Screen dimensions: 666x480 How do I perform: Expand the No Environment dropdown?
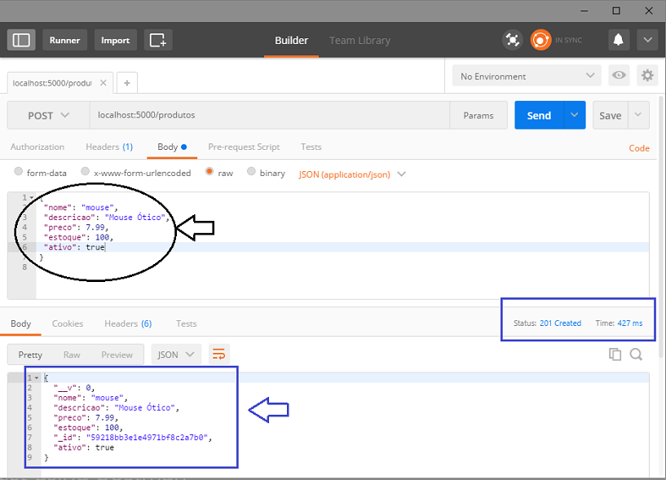point(527,76)
